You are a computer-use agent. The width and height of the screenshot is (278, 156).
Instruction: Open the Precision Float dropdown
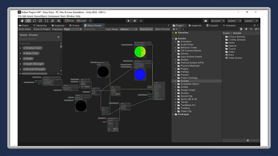coord(73,29)
